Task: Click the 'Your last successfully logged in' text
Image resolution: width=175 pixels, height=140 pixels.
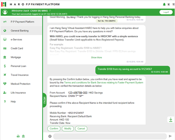Action: (39, 14)
